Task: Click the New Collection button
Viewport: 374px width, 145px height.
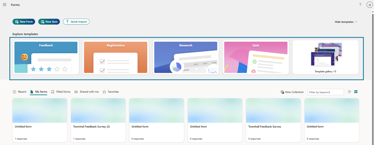Action: [x=292, y=92]
